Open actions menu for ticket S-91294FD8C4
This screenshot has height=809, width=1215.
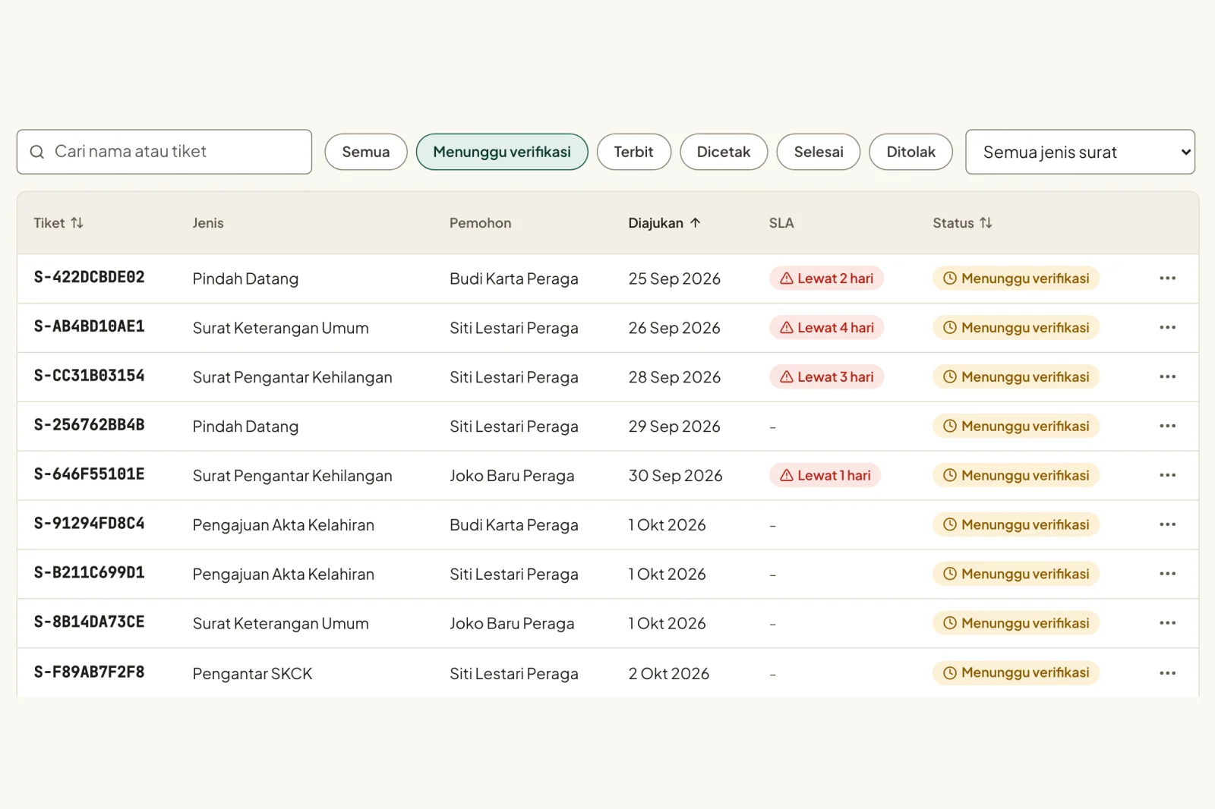[1167, 525]
